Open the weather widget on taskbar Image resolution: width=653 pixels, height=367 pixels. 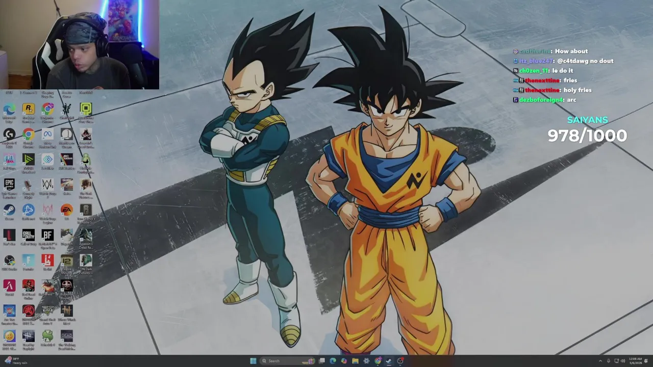point(15,361)
